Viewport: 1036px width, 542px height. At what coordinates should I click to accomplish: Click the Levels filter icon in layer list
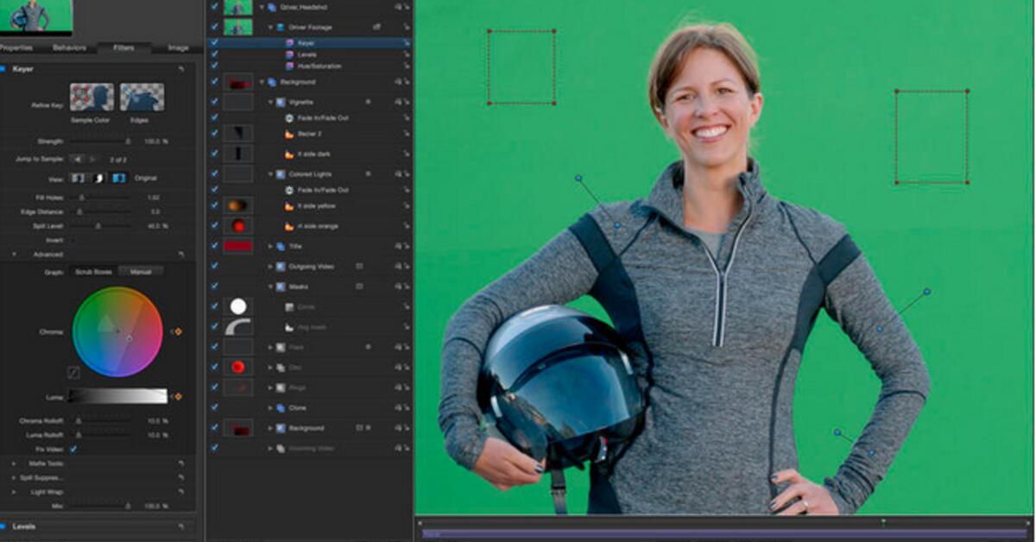coord(291,54)
